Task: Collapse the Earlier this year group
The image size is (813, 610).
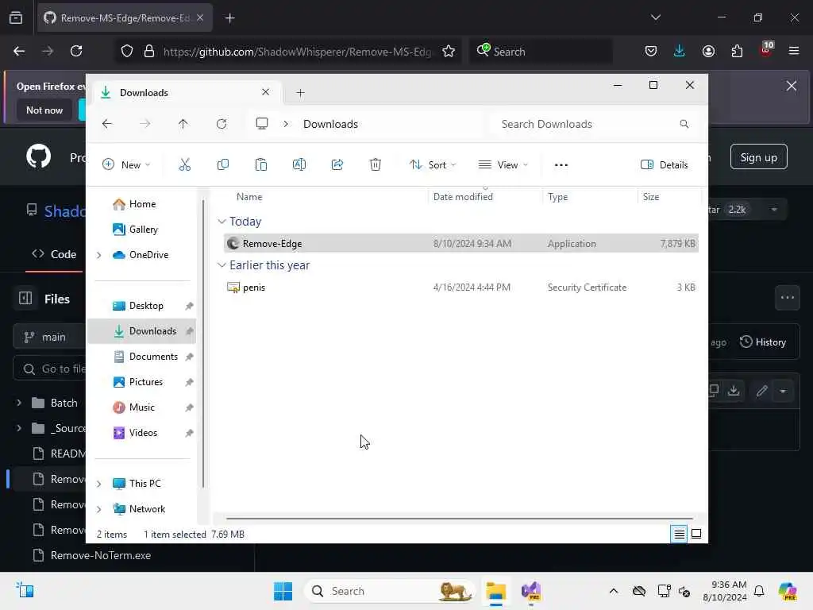Action: tap(222, 265)
